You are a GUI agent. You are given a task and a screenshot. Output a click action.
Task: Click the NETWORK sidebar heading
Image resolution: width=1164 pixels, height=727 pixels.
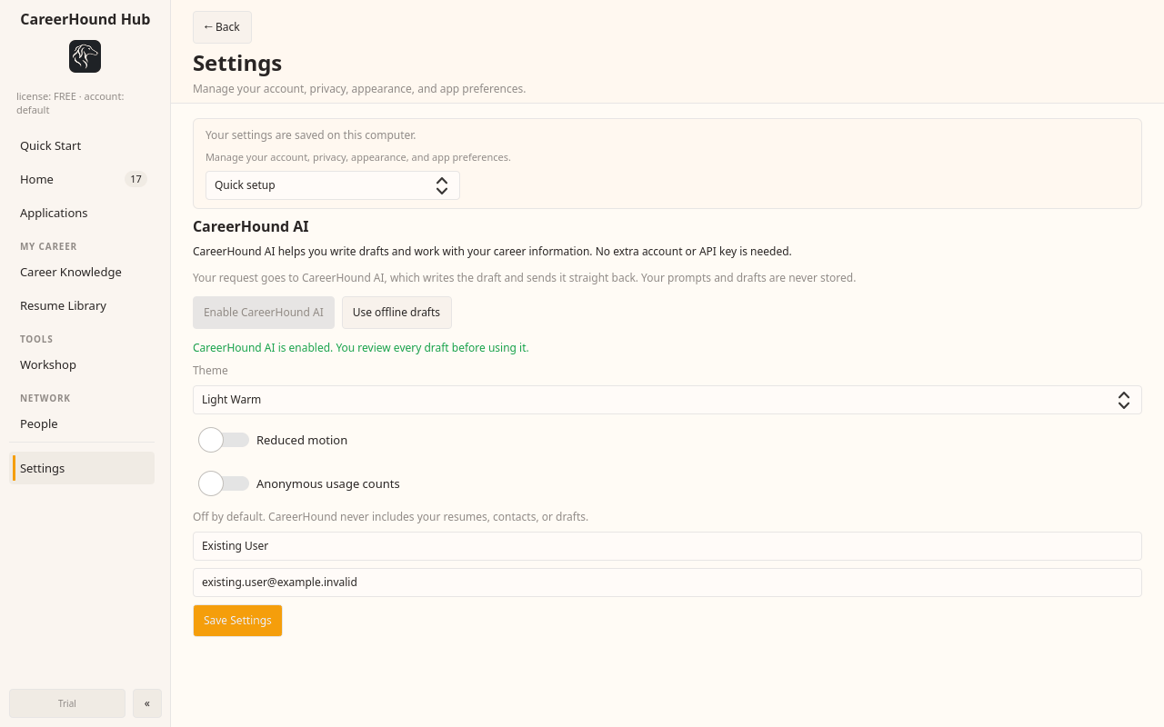coord(45,398)
